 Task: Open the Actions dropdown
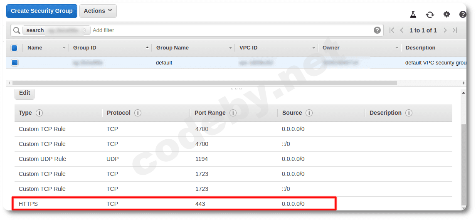pos(98,11)
